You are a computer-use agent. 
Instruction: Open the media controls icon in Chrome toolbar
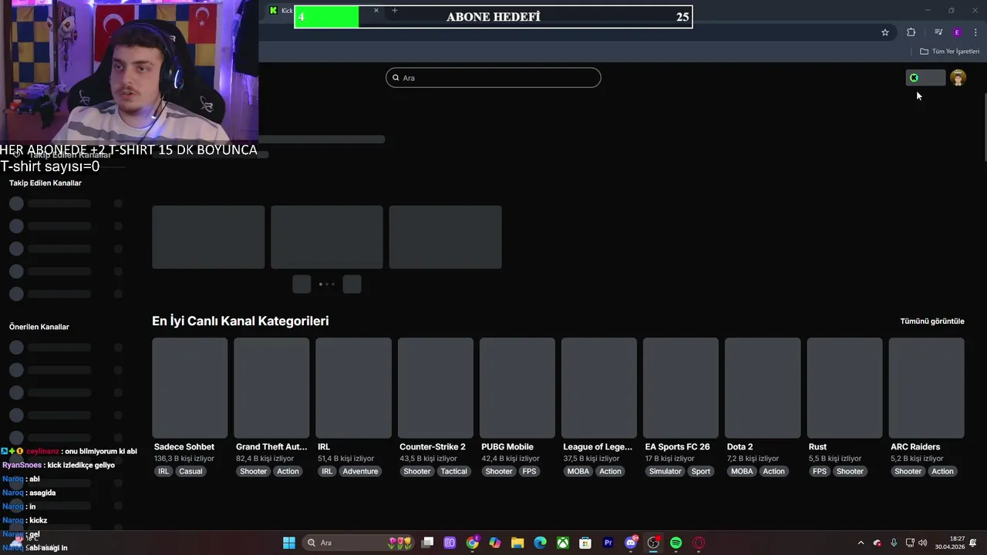click(x=938, y=32)
